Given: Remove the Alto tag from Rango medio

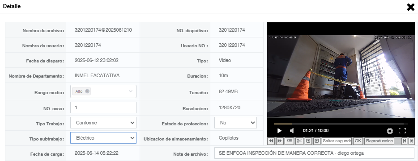Looking at the screenshot, I should coord(87,91).
